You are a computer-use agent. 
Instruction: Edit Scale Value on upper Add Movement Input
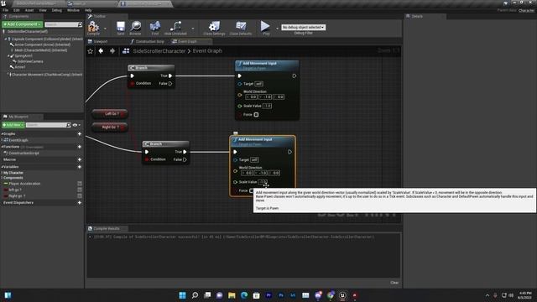click(267, 107)
